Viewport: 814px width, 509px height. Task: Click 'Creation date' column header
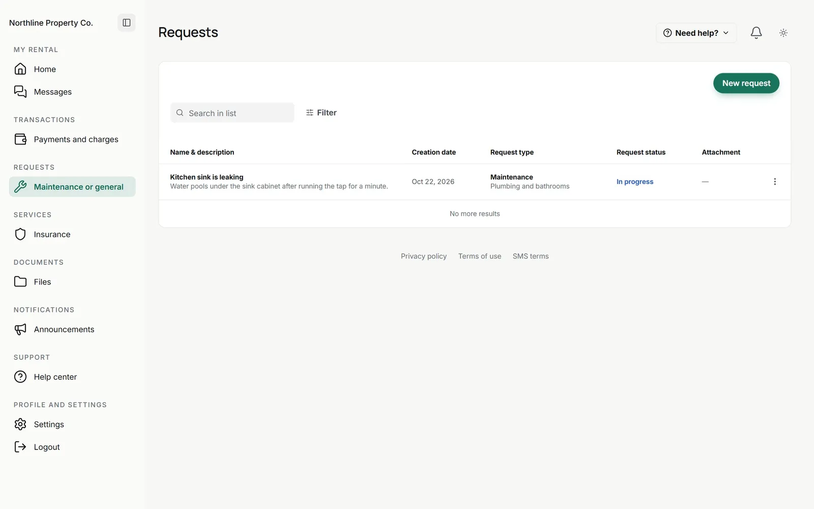click(x=434, y=152)
